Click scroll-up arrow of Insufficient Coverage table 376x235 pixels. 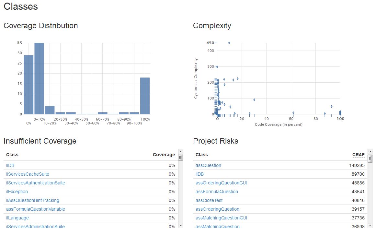coord(181,151)
